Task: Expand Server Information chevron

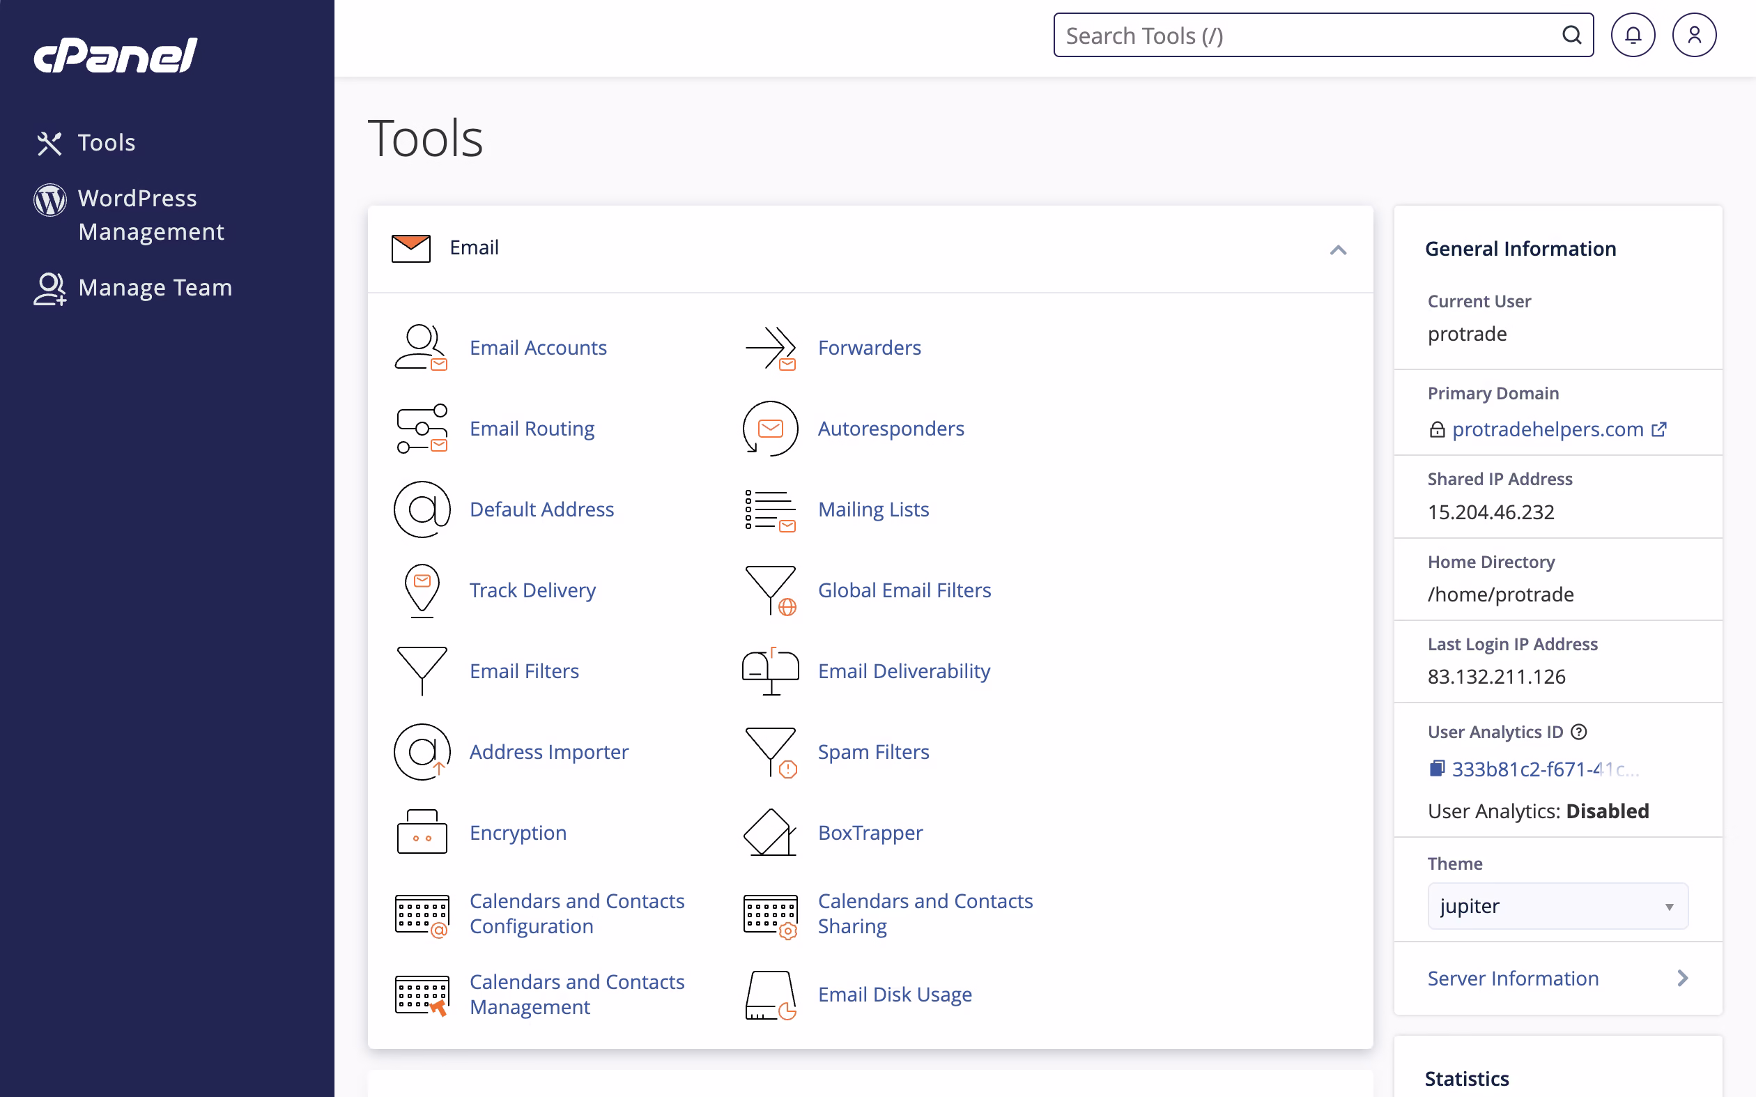Action: (1683, 979)
